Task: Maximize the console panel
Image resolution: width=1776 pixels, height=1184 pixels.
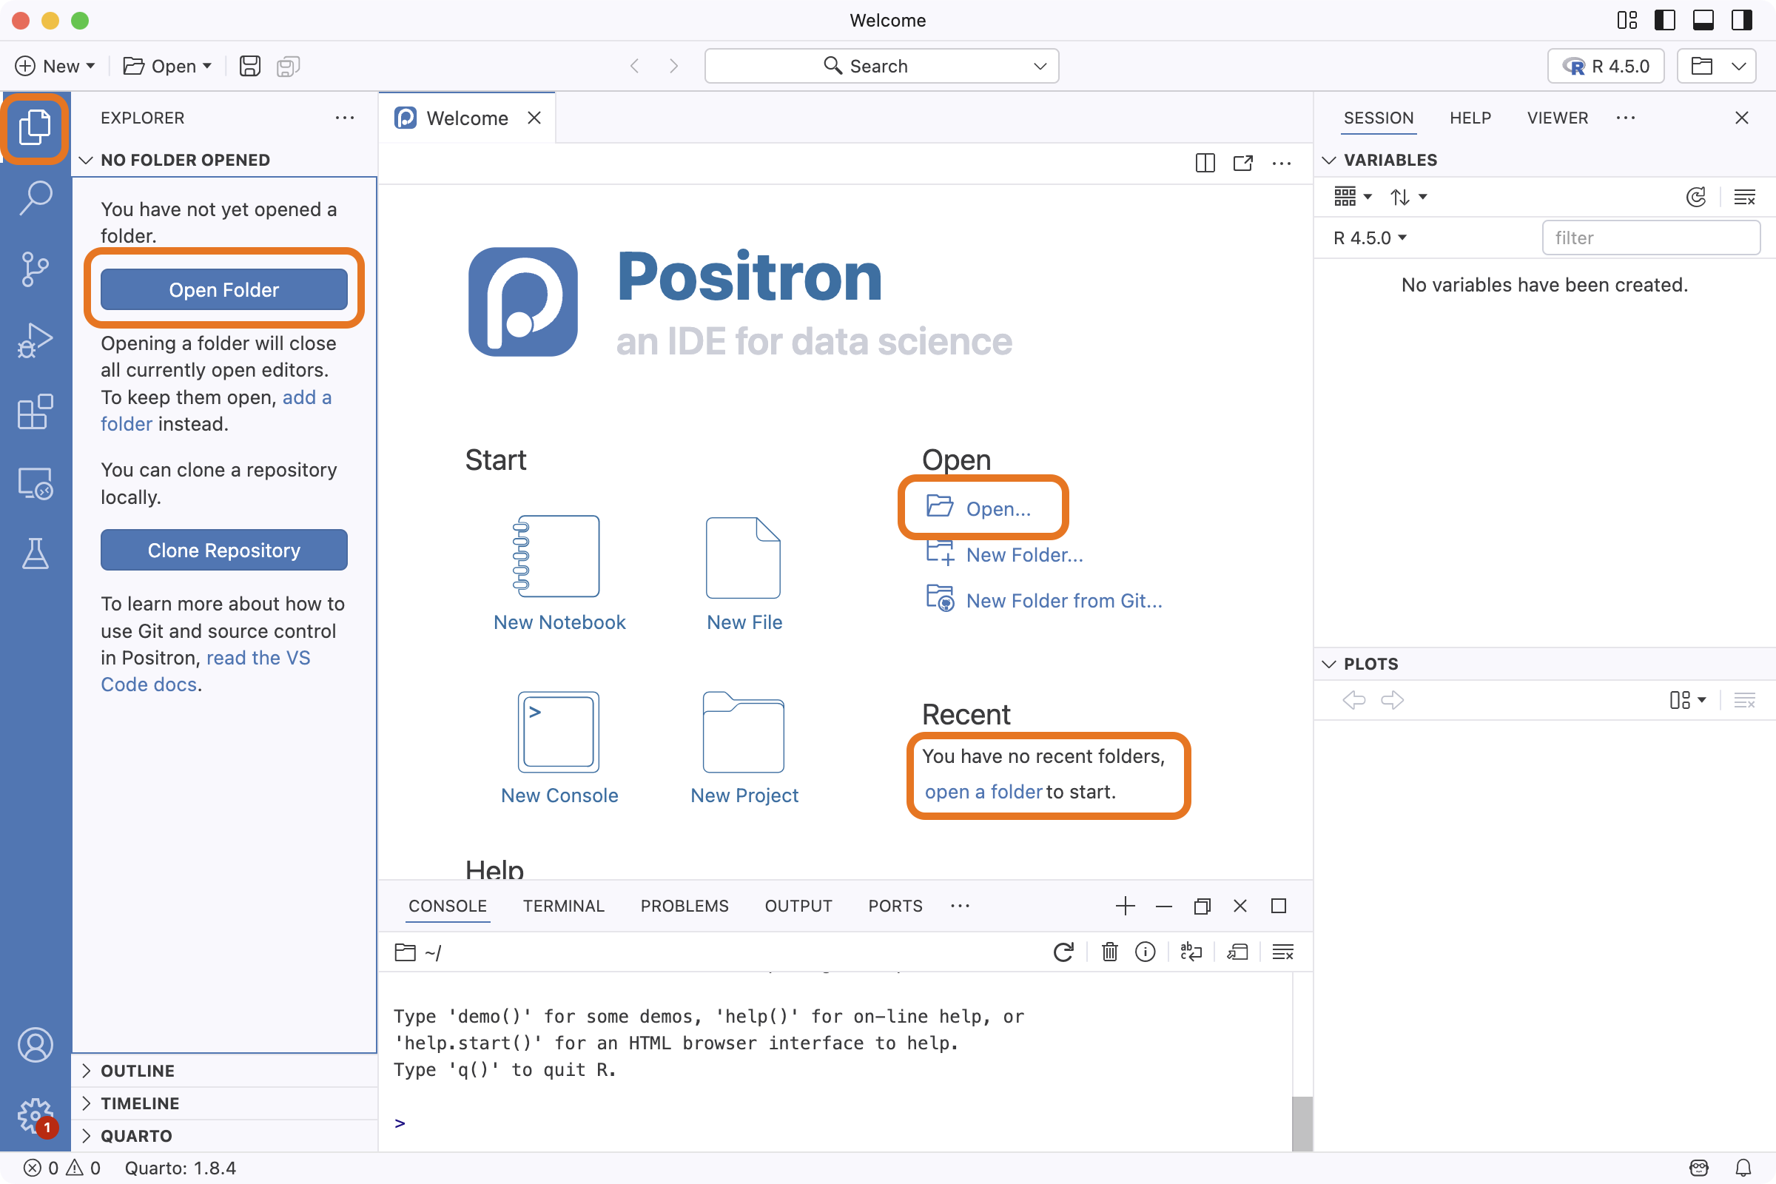Action: (x=1279, y=905)
